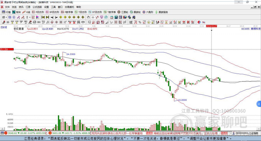The image size is (261, 141).
Task: Click the 9401.06 index value in status bar
Action: [57, 133]
